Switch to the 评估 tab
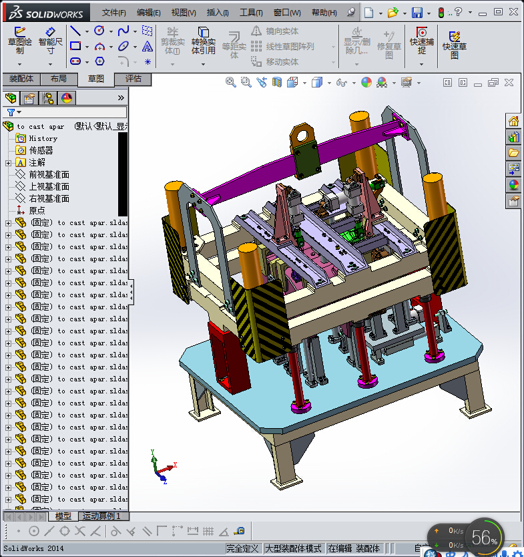The width and height of the screenshot is (524, 557). (x=133, y=79)
